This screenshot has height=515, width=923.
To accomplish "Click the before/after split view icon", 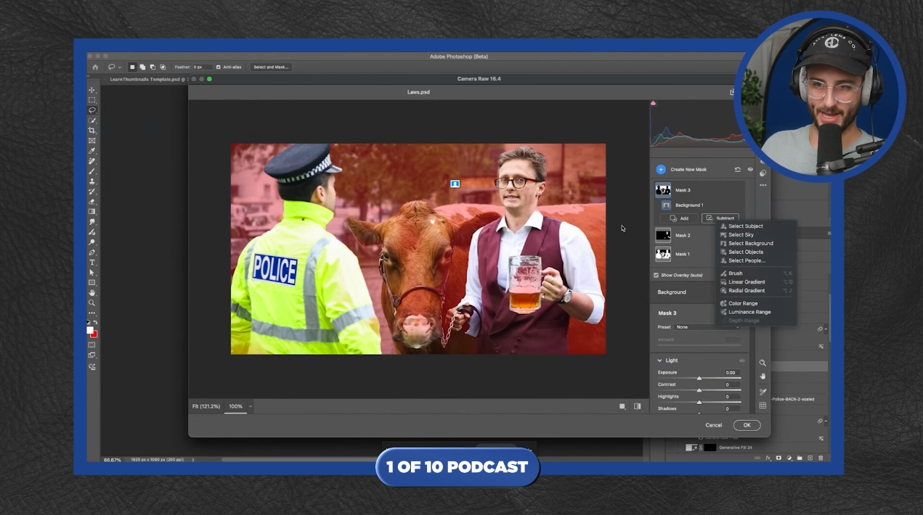I will tap(637, 406).
